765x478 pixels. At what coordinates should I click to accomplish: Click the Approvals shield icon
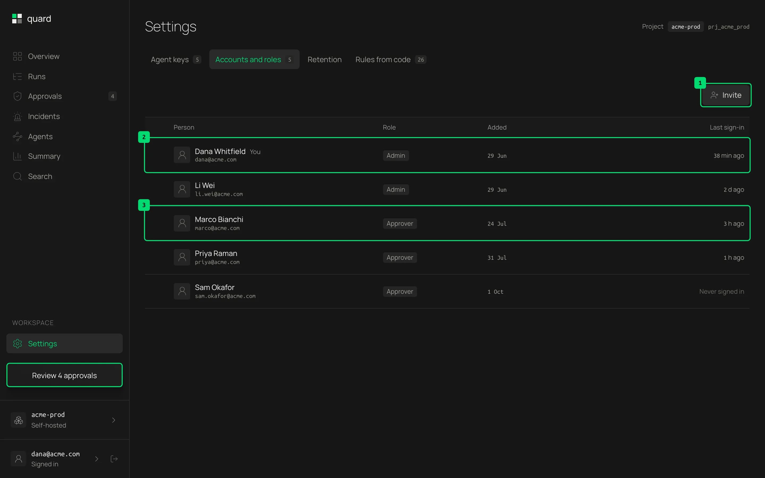click(x=17, y=96)
